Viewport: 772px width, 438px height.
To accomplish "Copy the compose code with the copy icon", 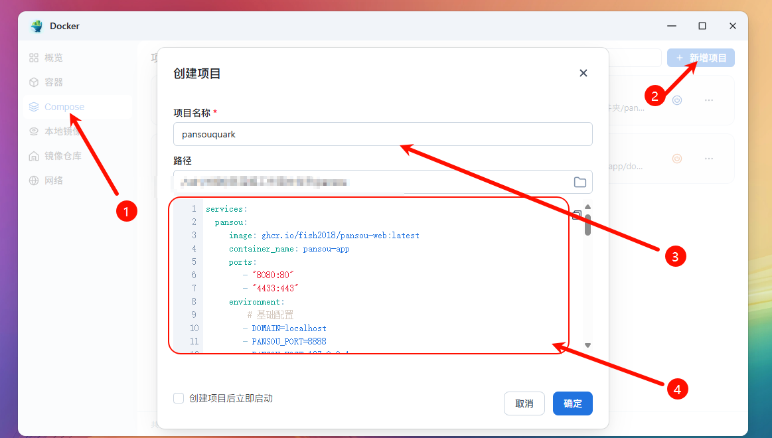I will click(x=577, y=215).
